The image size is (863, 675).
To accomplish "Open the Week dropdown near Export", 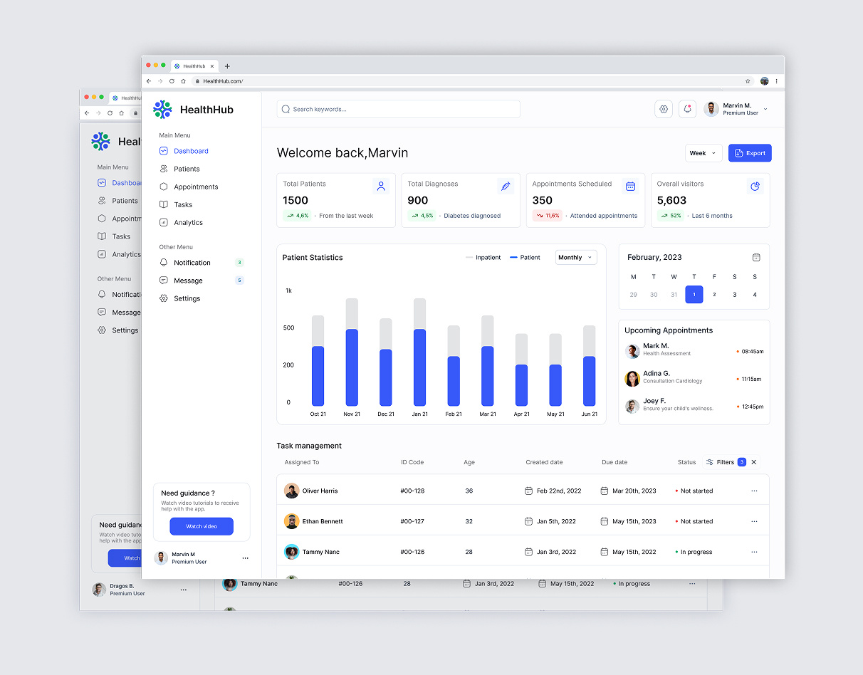I will coord(703,152).
